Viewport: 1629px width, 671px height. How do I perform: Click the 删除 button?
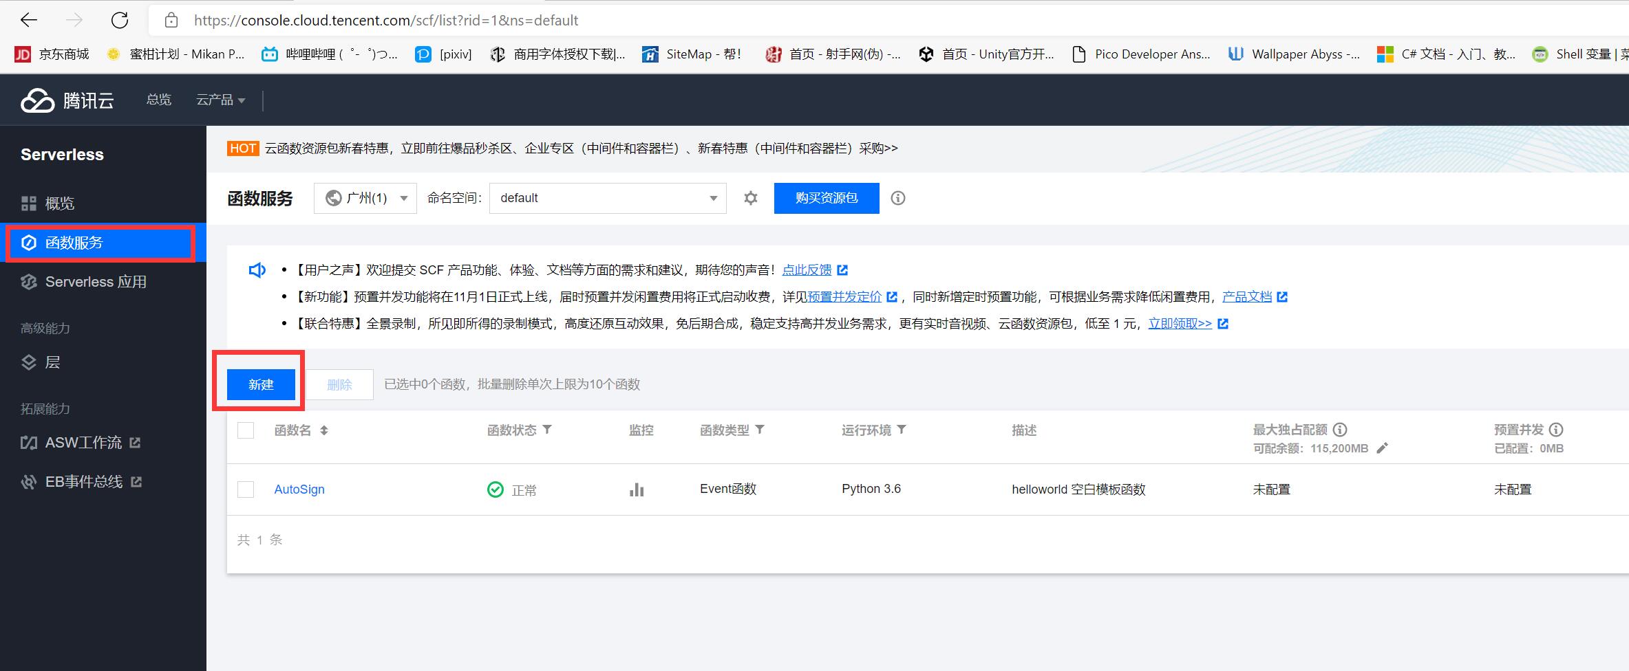click(339, 384)
